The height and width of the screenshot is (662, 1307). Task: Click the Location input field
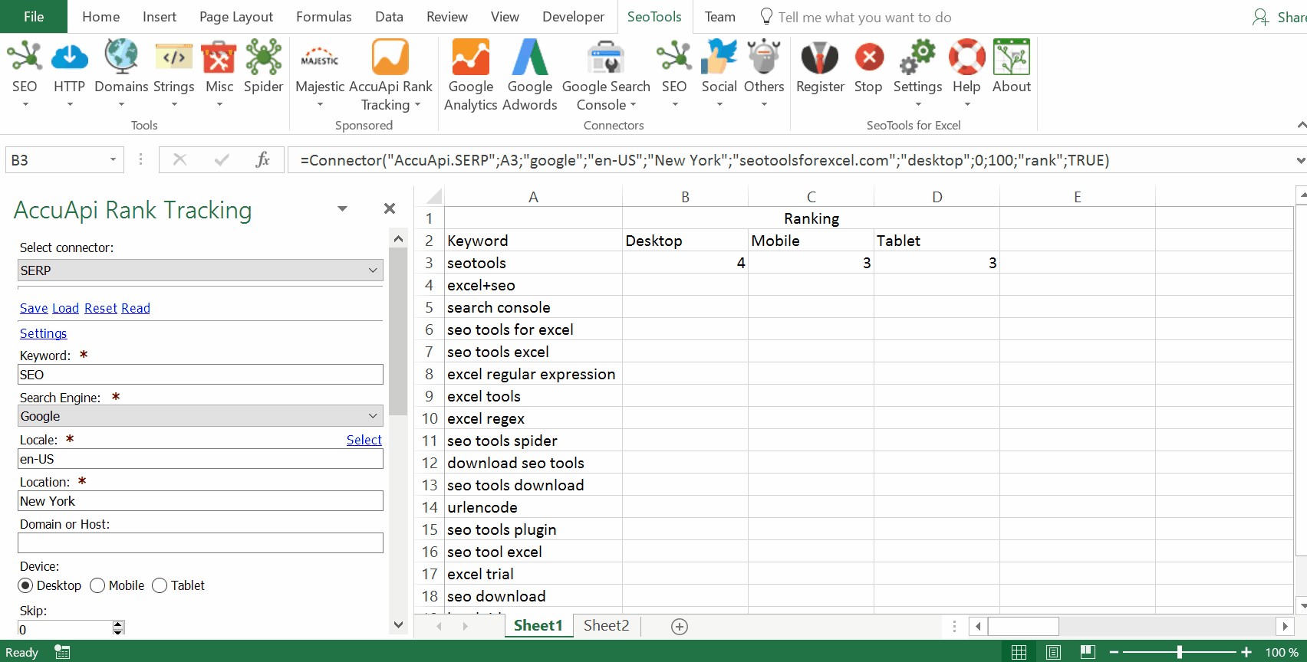[200, 501]
